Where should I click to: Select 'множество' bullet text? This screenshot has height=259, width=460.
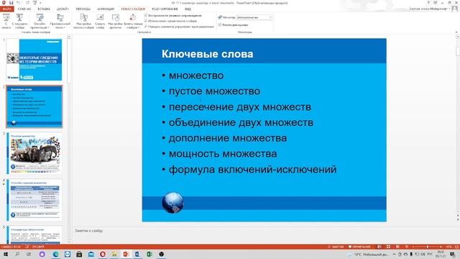tap(196, 76)
